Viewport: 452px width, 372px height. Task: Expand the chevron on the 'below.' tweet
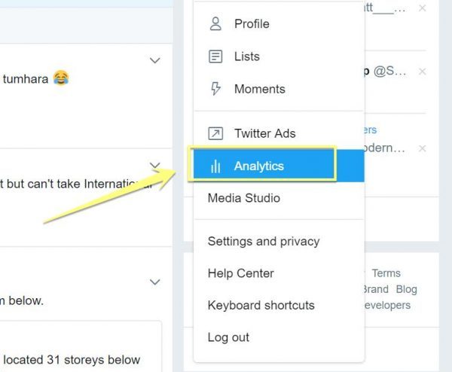[x=155, y=282]
